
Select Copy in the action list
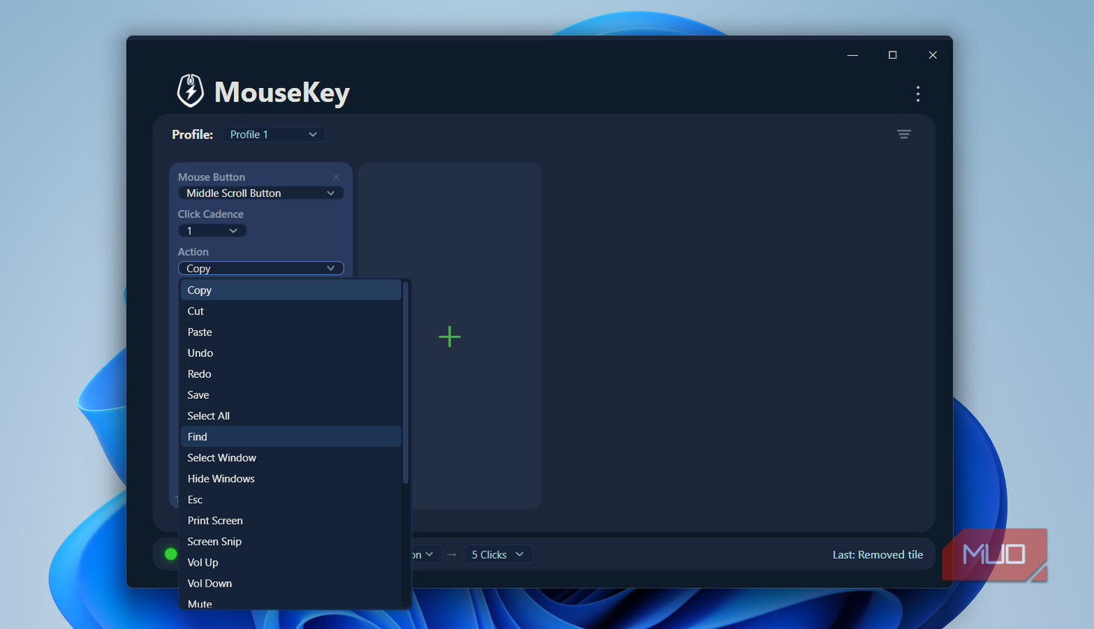pos(291,290)
